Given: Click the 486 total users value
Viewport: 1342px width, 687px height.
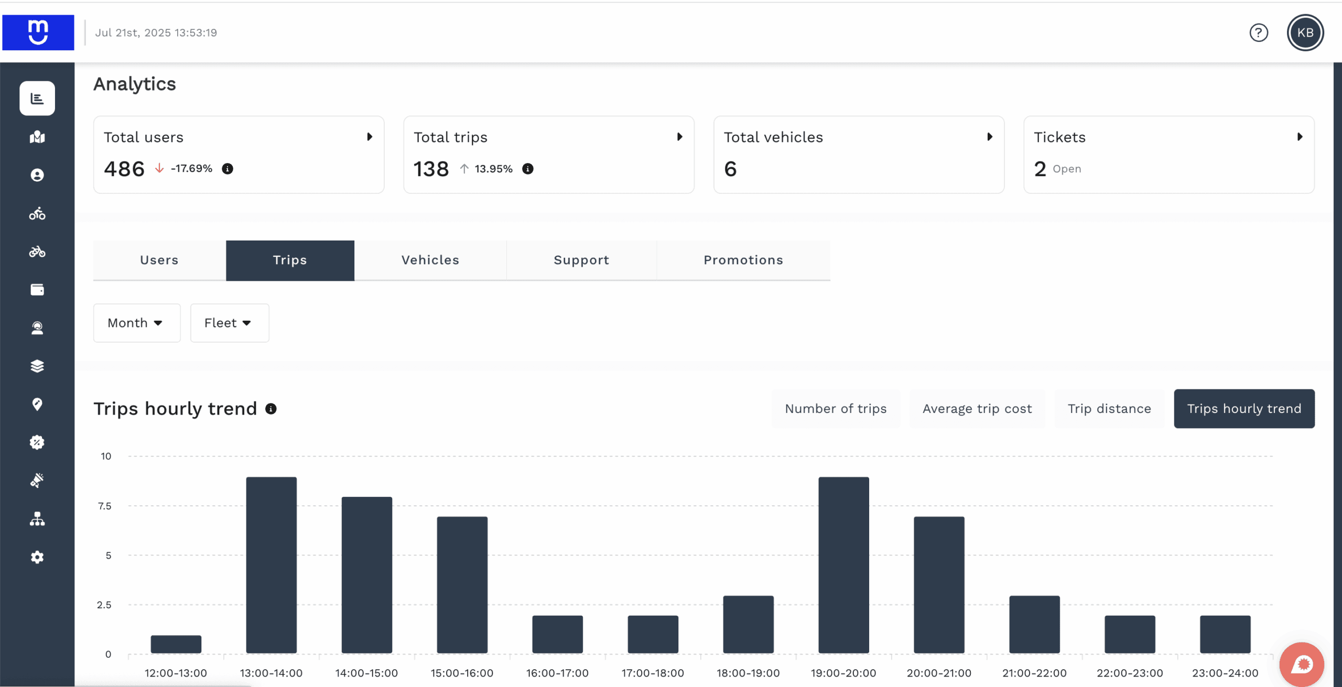Looking at the screenshot, I should pos(124,169).
